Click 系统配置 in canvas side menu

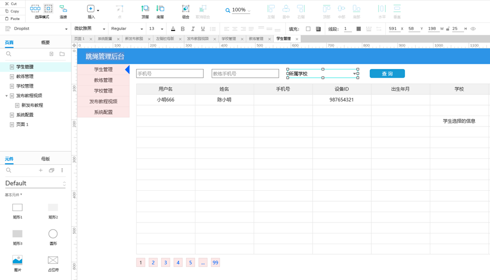[103, 112]
